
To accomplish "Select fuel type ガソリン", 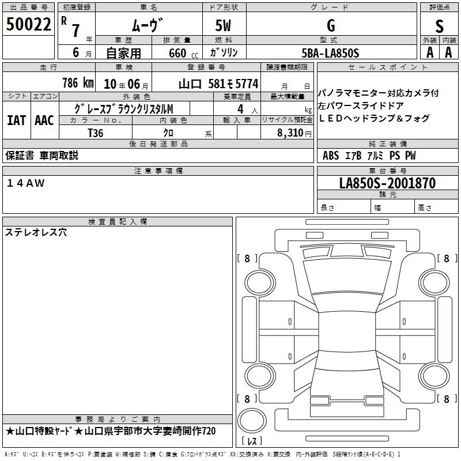I will pos(224,52).
